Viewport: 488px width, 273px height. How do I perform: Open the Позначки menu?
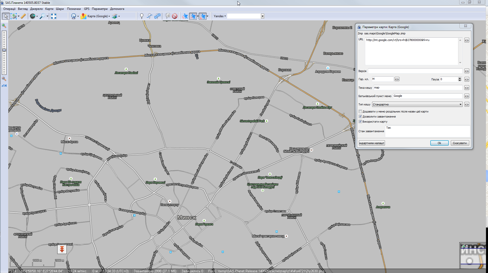74,9
